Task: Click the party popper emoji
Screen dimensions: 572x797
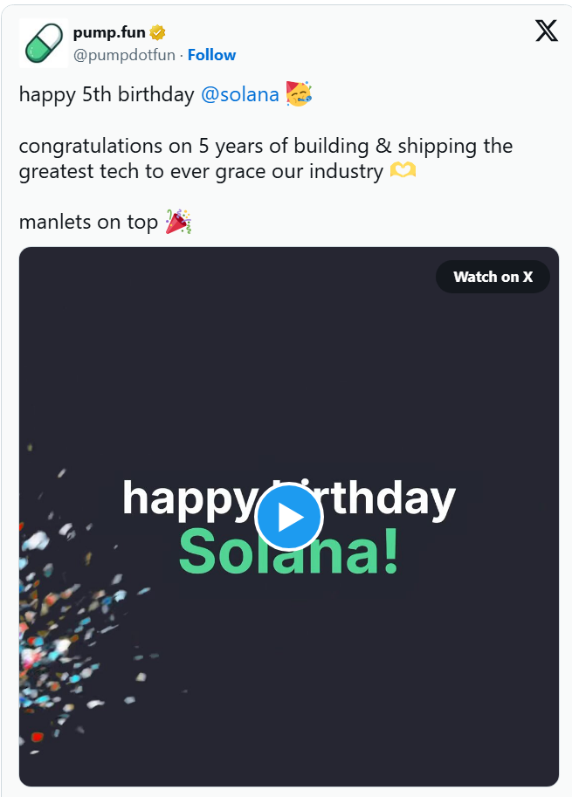Action: pyautogui.click(x=178, y=222)
